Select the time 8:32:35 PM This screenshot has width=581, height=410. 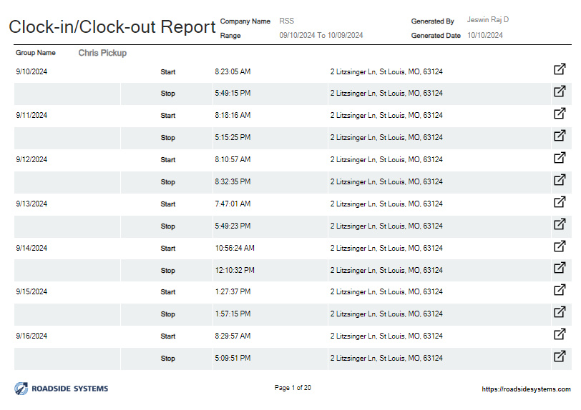233,181
